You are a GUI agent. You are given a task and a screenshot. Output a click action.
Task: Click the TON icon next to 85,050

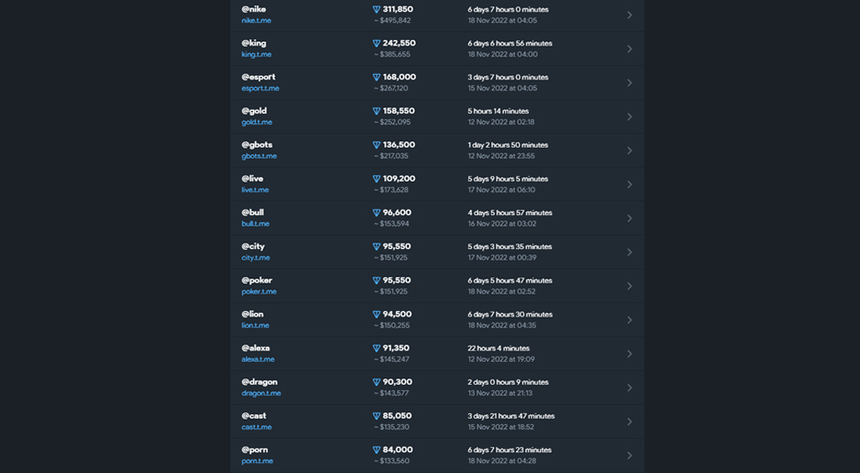376,417
